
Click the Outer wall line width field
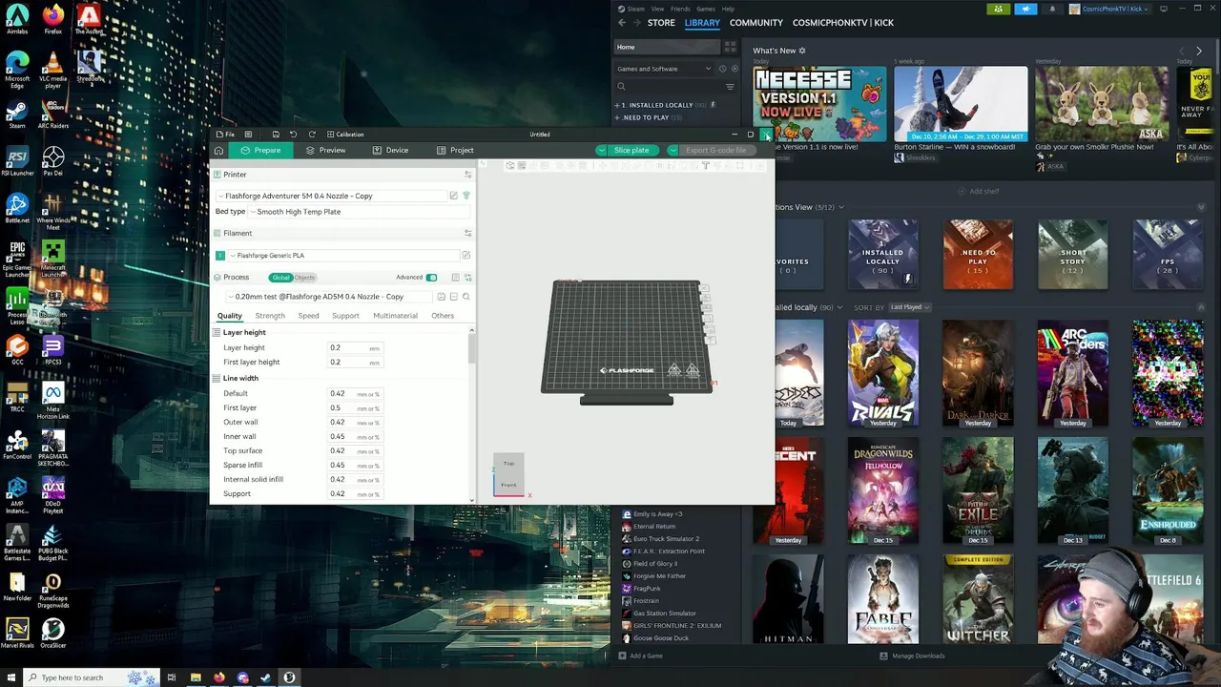click(355, 422)
